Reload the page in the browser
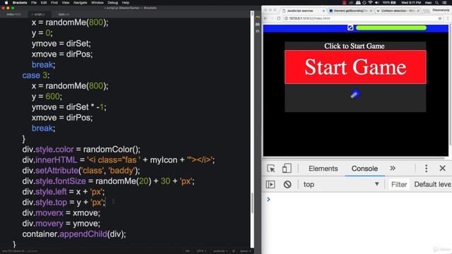This screenshot has height=254, width=452. point(278,18)
